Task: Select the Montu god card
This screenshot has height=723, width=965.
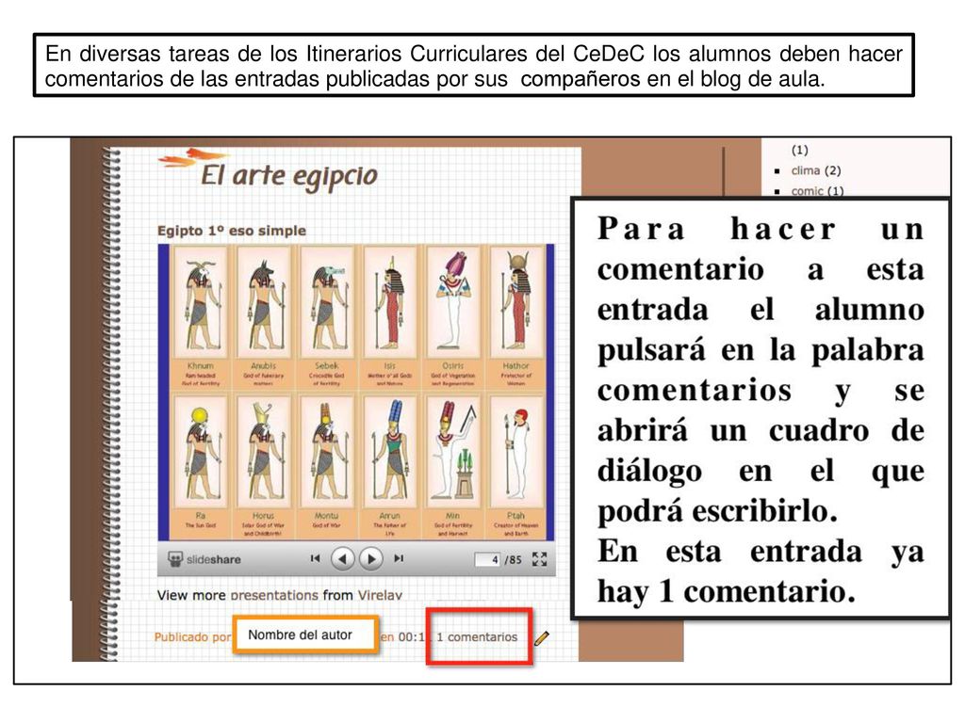Action: click(327, 467)
